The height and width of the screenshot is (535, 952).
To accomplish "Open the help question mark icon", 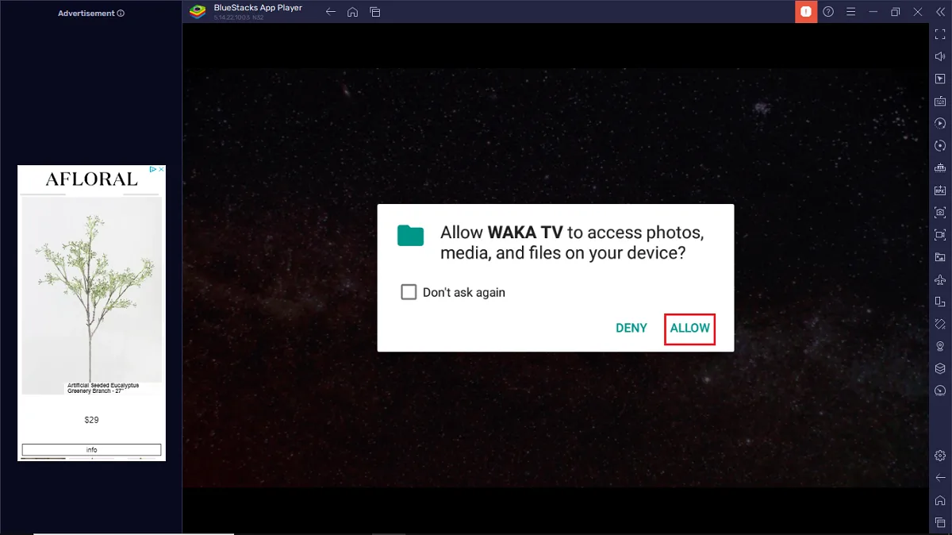I will click(828, 12).
